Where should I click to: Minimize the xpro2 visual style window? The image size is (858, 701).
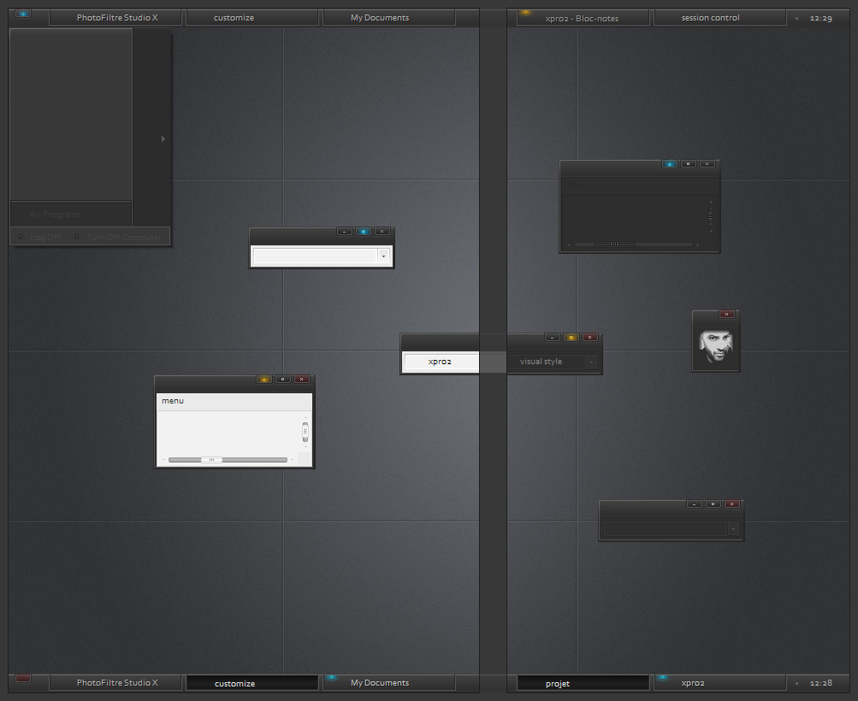point(552,338)
